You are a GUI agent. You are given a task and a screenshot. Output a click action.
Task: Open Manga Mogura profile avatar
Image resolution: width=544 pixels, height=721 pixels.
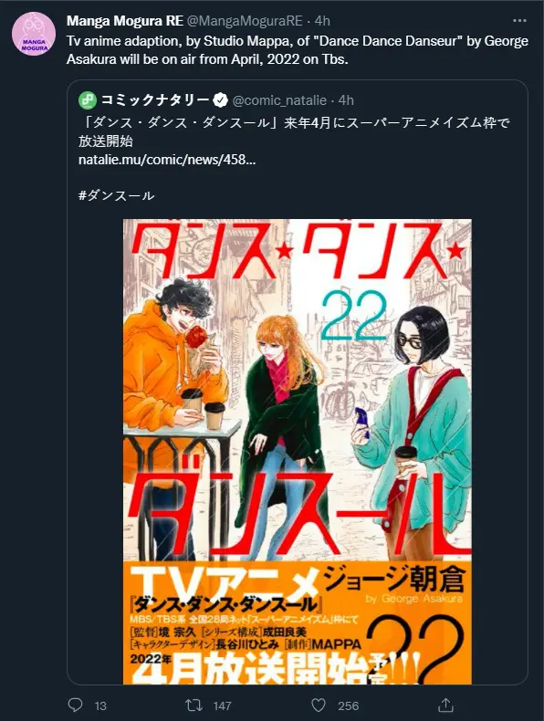[x=34, y=34]
